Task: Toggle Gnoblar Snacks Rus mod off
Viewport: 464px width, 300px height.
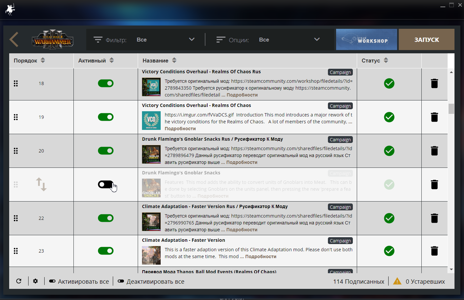Action: coord(106,151)
